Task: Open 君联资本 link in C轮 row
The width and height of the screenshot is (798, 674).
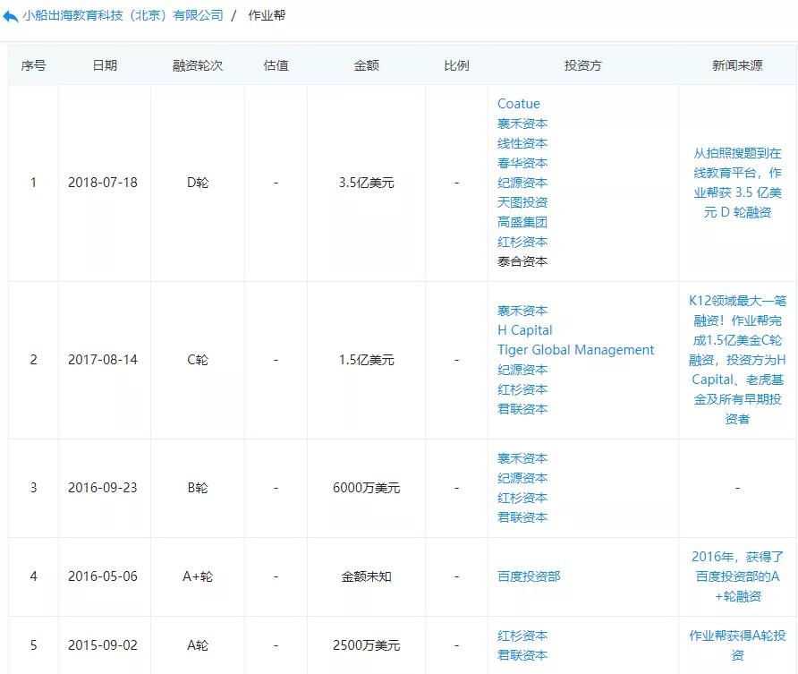Action: pos(522,409)
